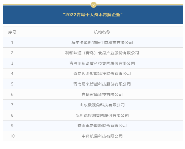Screen dimensions: 185x149
Task: Click the "2022青岛十大资本青睐企业" banner title
Action: pos(93,15)
